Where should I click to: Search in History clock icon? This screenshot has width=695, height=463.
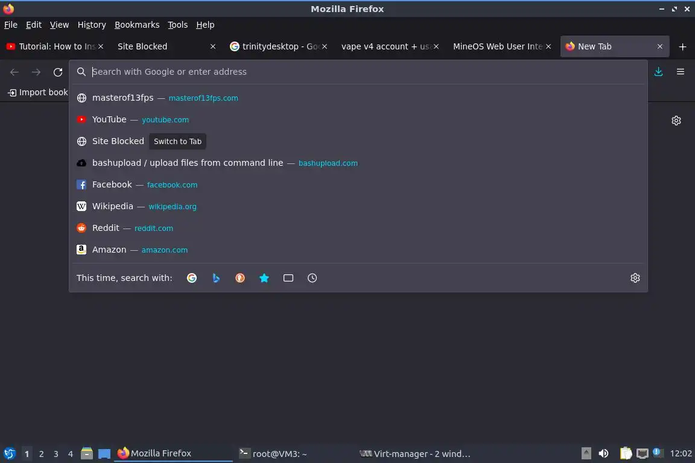coord(312,278)
